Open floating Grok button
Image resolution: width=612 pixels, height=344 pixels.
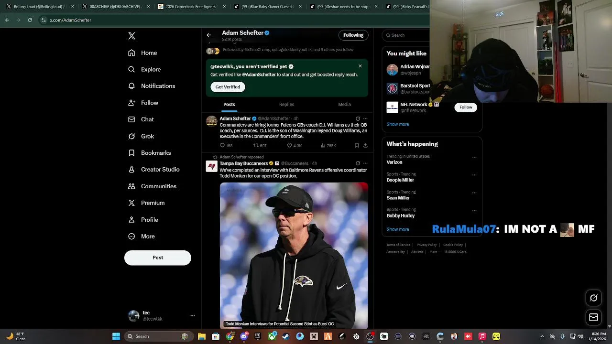[593, 298]
